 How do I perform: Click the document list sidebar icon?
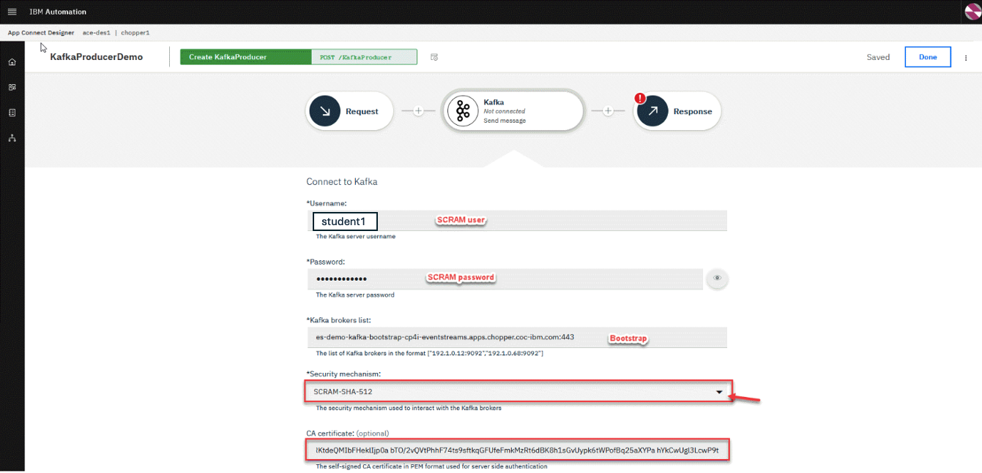(12, 113)
